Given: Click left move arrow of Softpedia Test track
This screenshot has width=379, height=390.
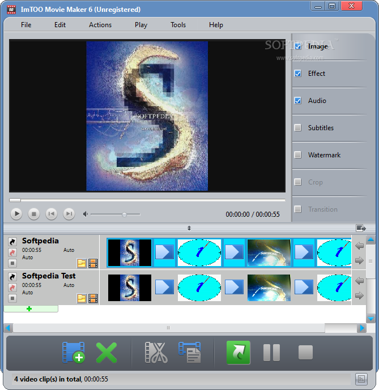Looking at the screenshot, I should pos(359,281).
